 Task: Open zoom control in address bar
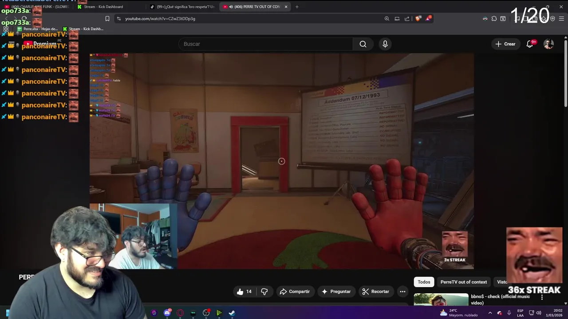[387, 19]
